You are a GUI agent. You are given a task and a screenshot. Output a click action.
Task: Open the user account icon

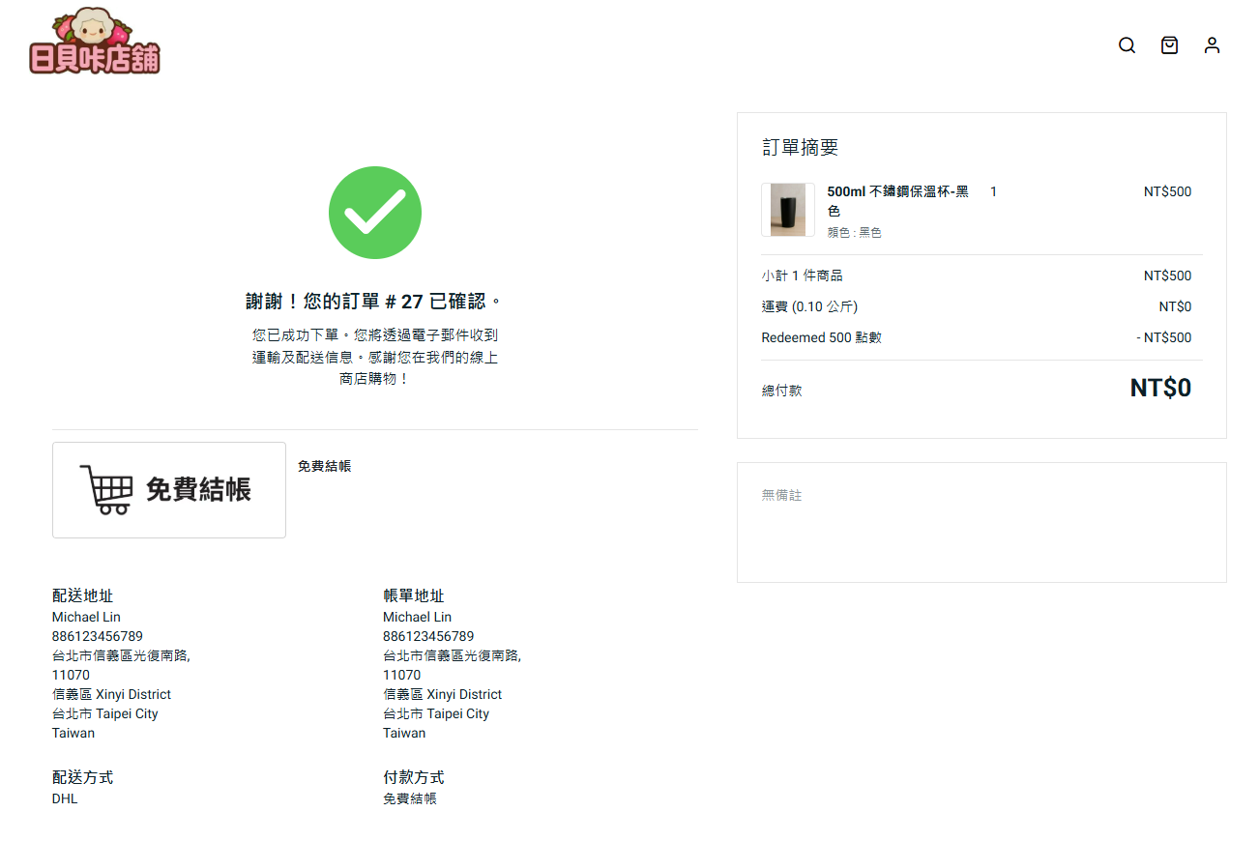click(1212, 45)
